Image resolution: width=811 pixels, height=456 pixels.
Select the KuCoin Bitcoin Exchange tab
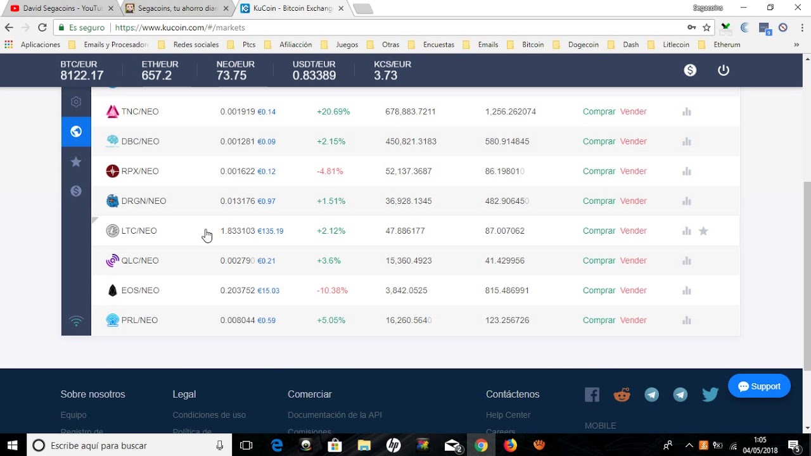pos(291,8)
